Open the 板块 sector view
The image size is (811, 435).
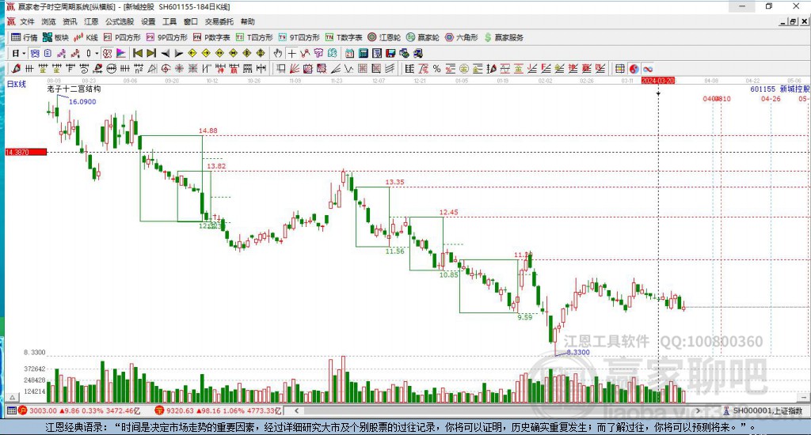(x=55, y=37)
